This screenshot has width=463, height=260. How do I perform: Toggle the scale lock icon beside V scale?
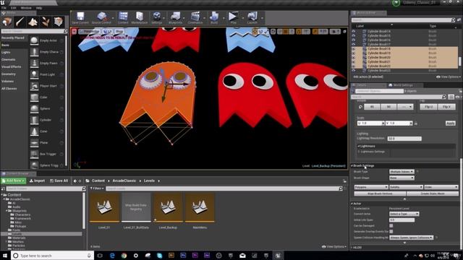(416, 123)
